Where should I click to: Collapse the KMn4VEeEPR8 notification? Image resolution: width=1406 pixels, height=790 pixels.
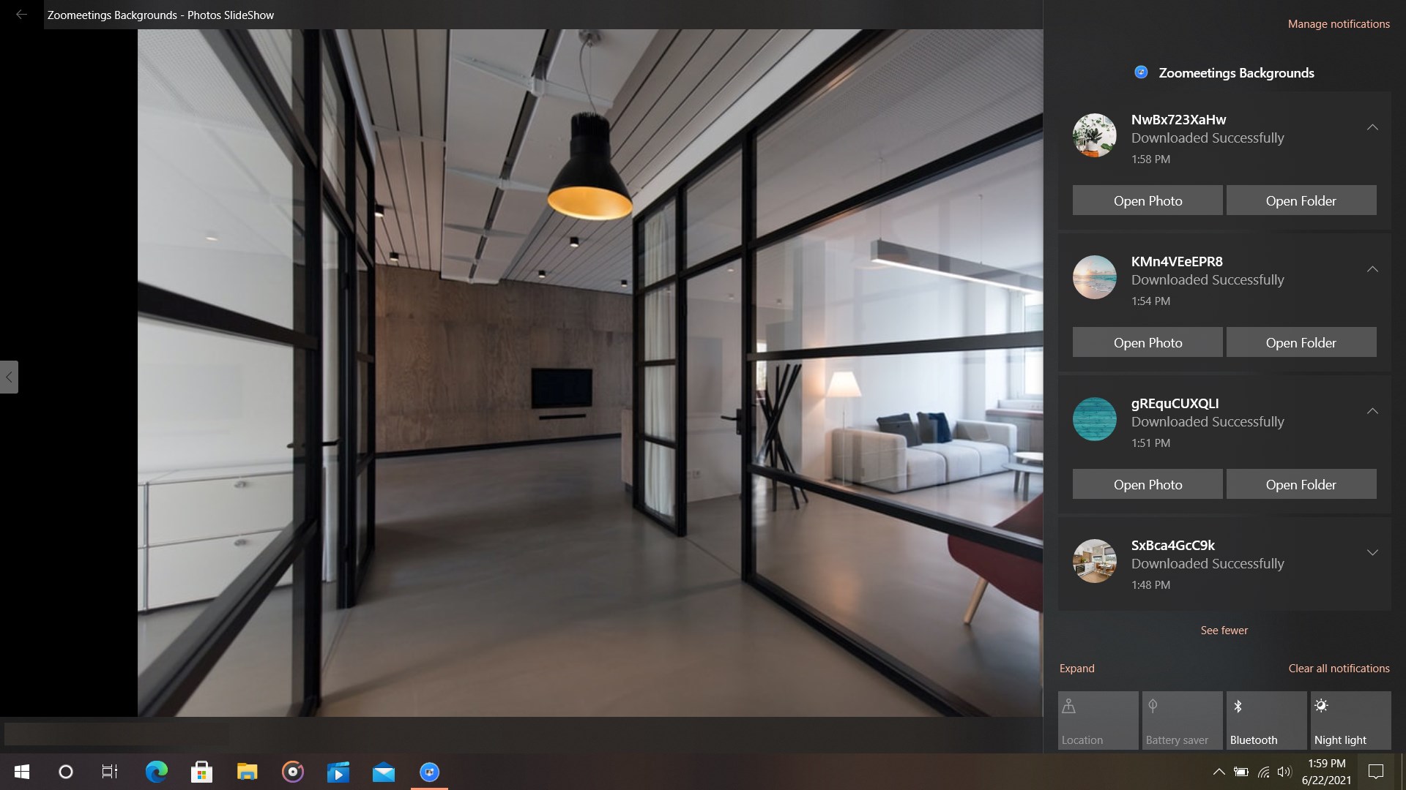tap(1372, 269)
